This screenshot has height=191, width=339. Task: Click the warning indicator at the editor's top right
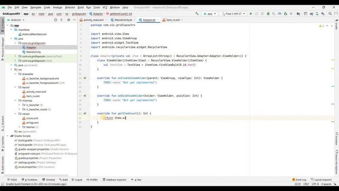322,26
